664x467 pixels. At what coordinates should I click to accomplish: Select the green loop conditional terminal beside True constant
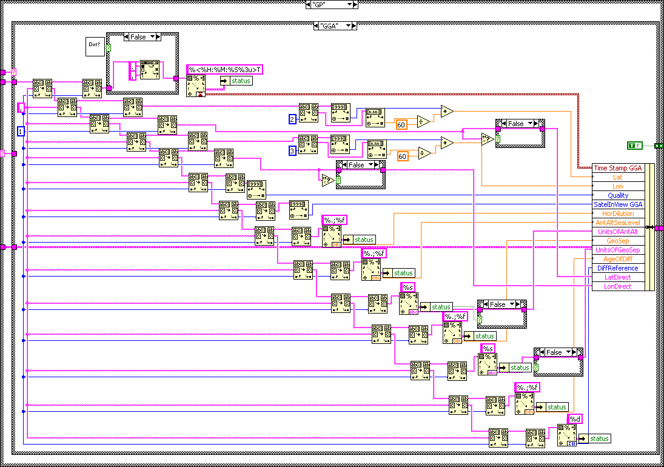[x=659, y=146]
